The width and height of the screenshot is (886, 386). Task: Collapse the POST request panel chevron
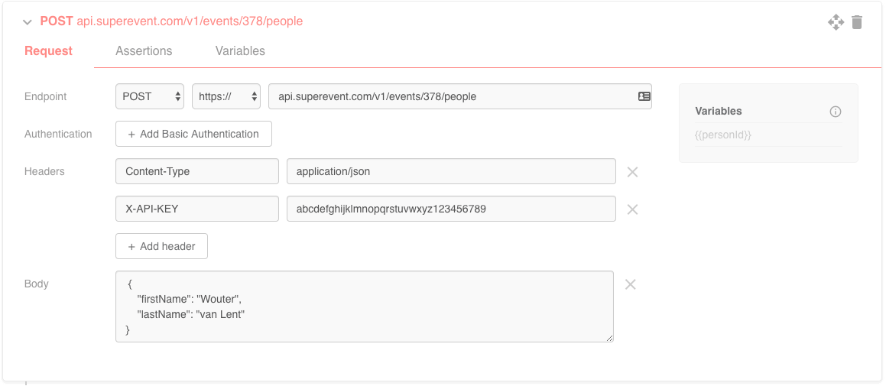28,22
